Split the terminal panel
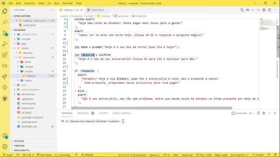280x157 pixels. click(x=259, y=113)
